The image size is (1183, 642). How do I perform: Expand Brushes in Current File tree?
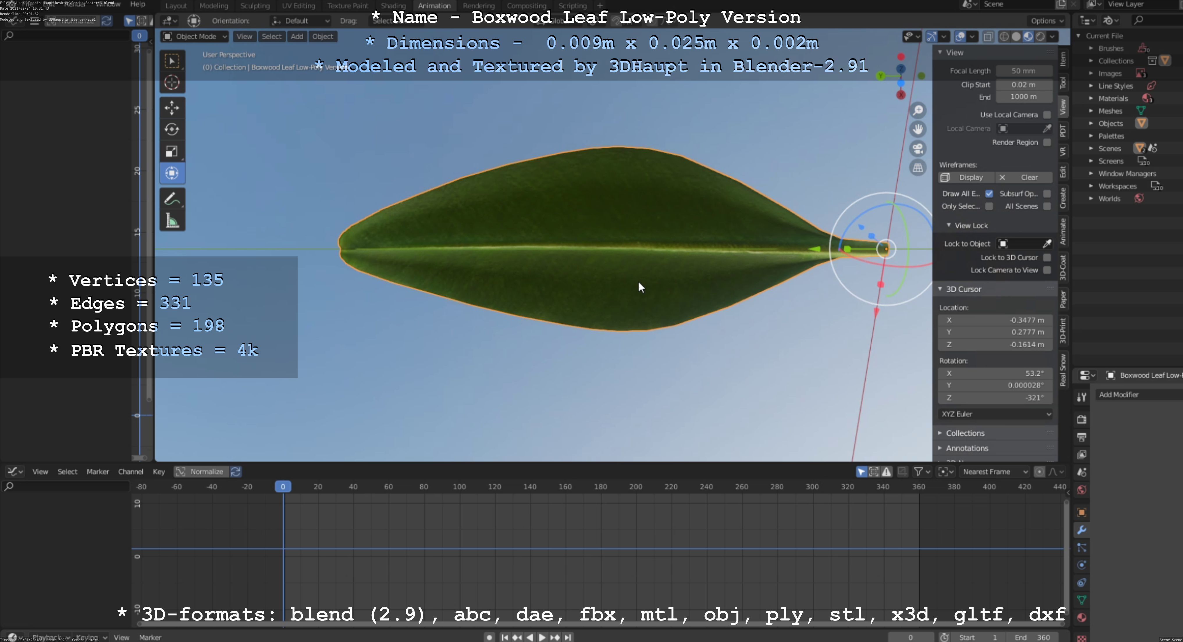click(1091, 48)
